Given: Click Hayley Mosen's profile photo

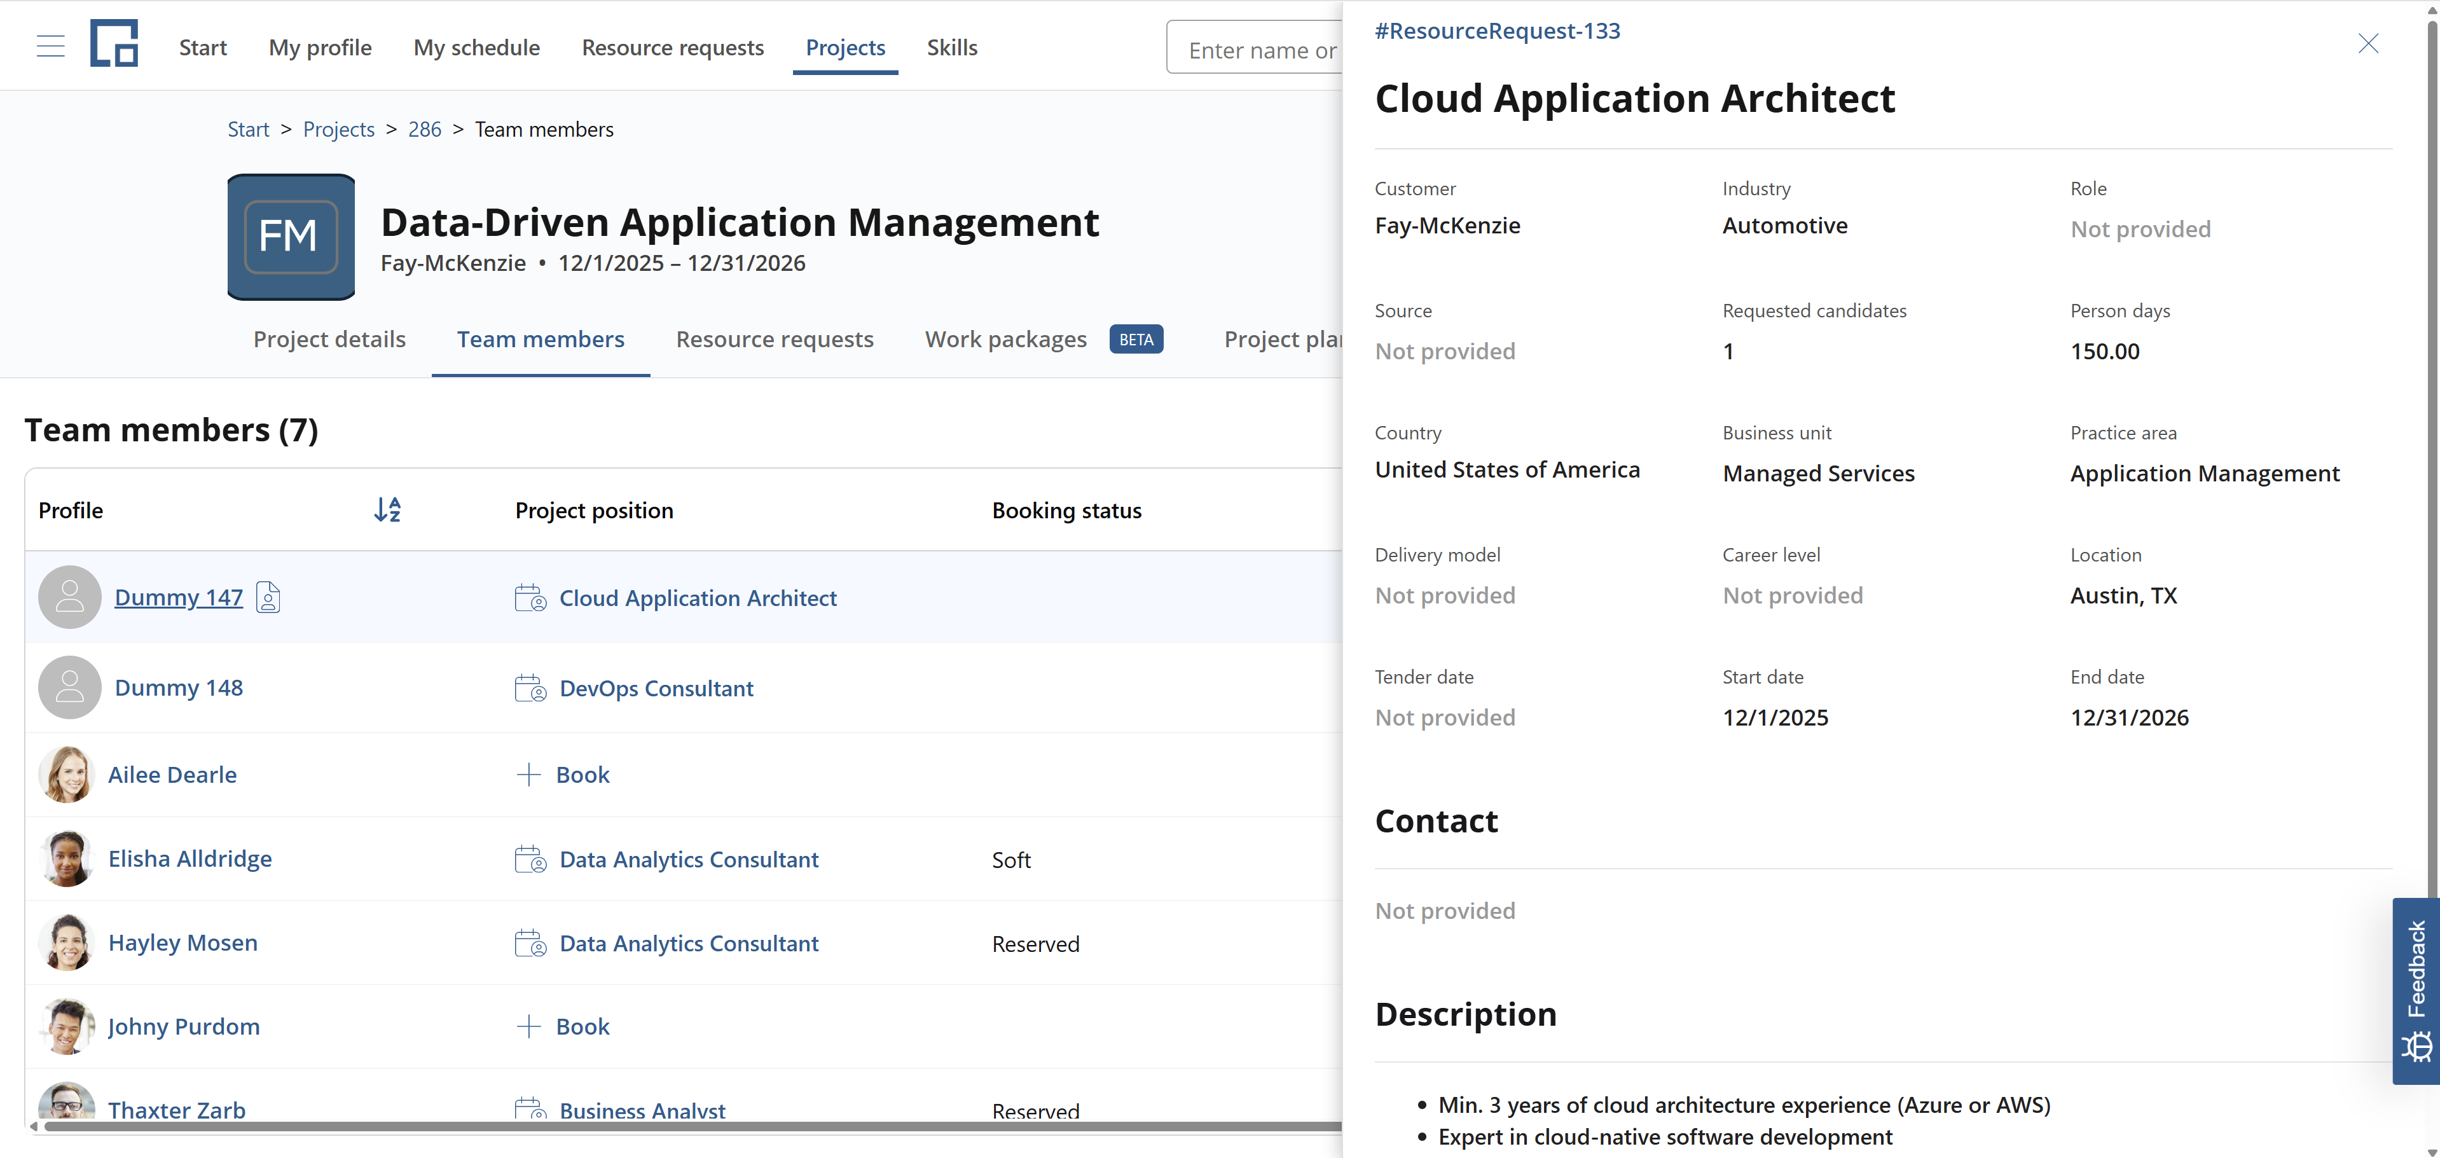Looking at the screenshot, I should 66,943.
